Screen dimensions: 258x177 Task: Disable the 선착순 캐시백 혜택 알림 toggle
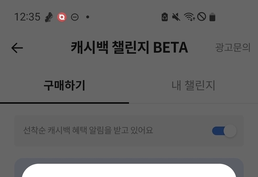(224, 131)
